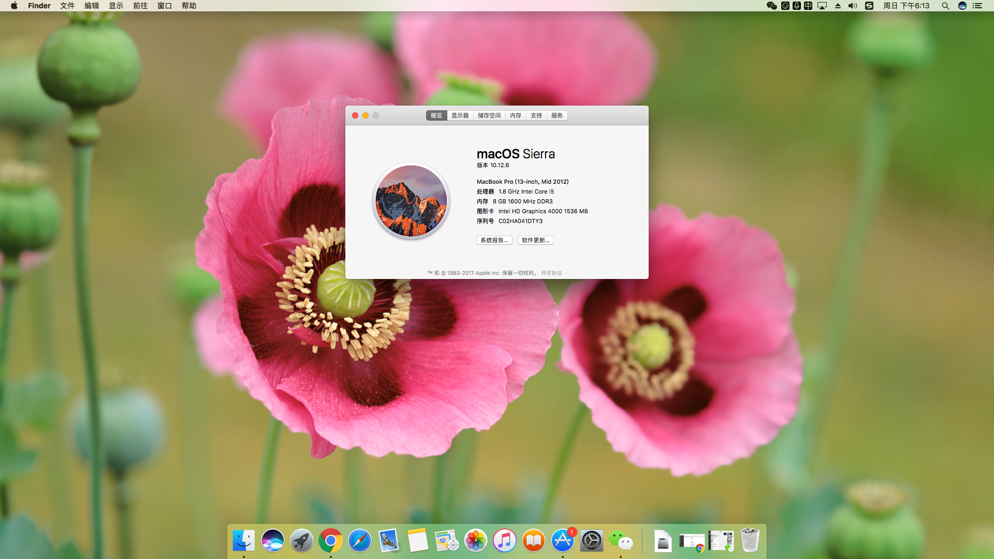Open the 显示 menu
This screenshot has height=559, width=994.
[x=116, y=6]
